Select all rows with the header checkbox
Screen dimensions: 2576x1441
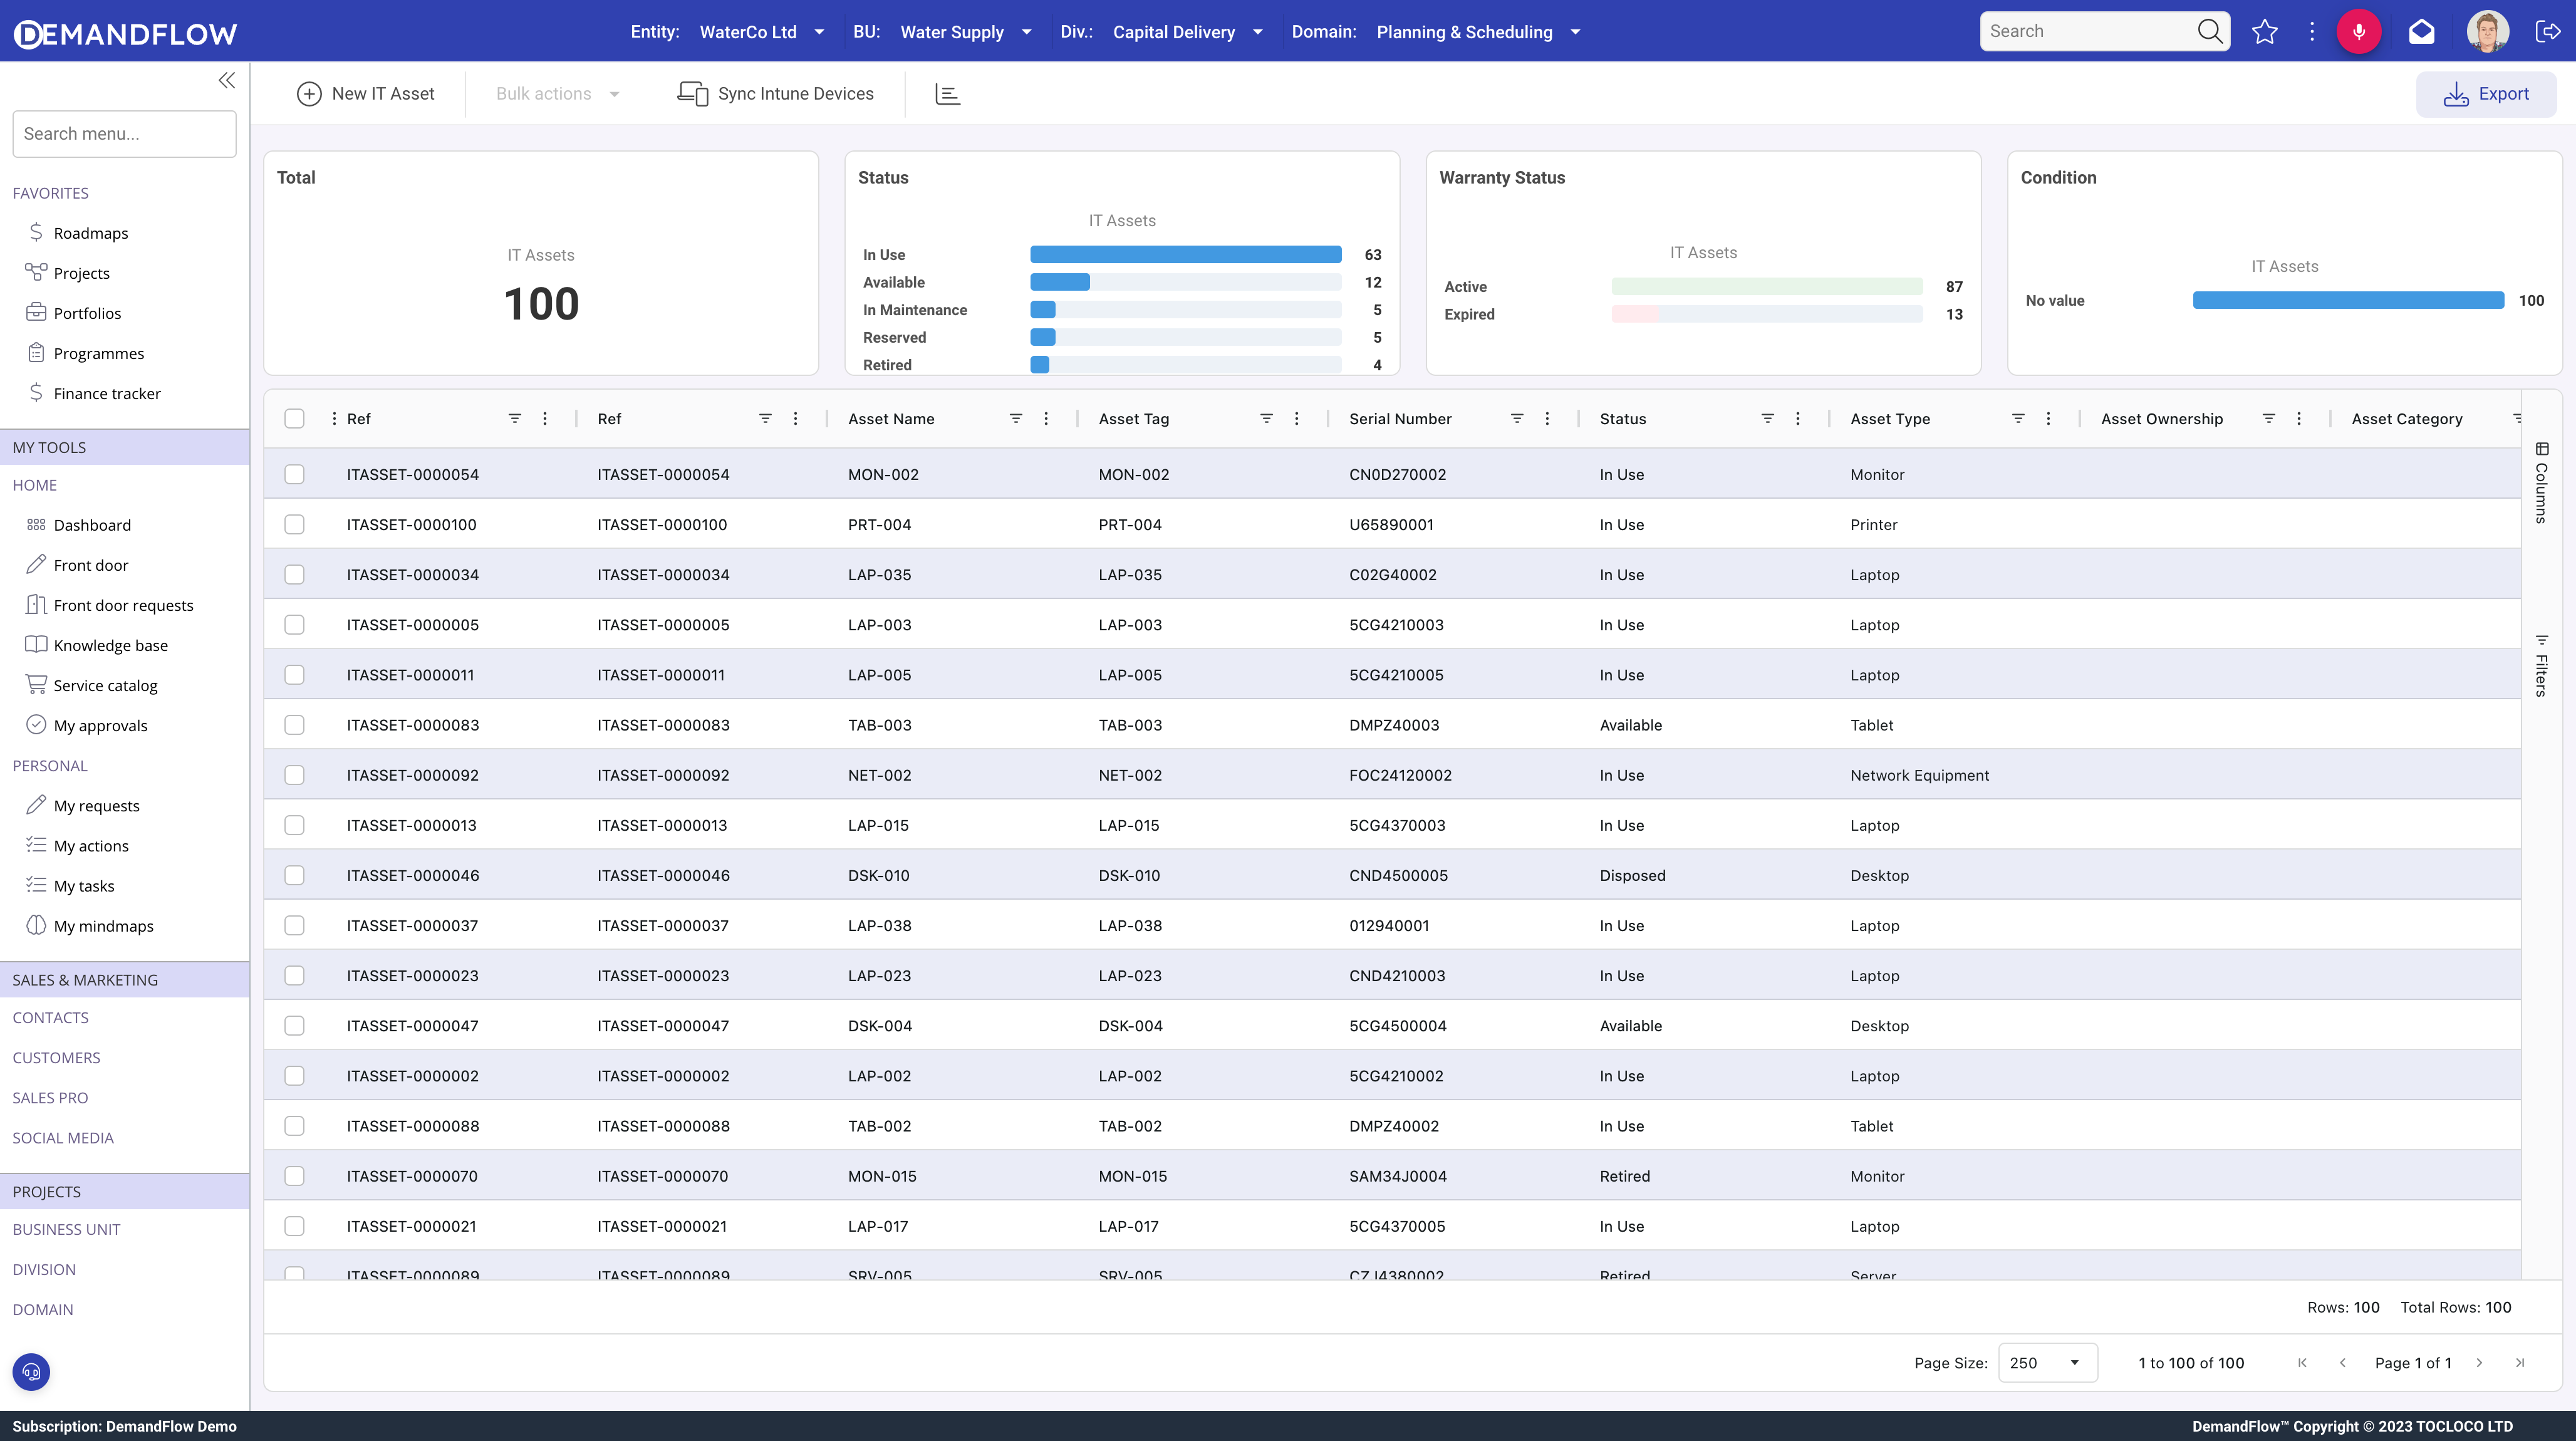tap(294, 419)
